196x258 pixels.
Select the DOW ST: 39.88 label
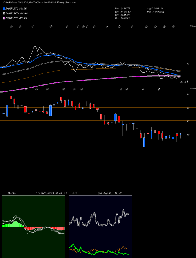pyautogui.click(x=16, y=9)
